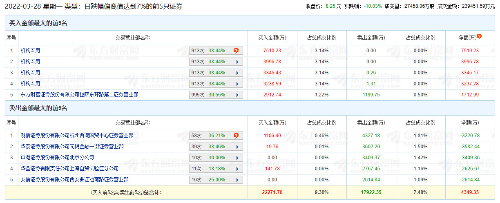Click the total sell amount 17922.35
500x203 pixels.
click(371, 192)
